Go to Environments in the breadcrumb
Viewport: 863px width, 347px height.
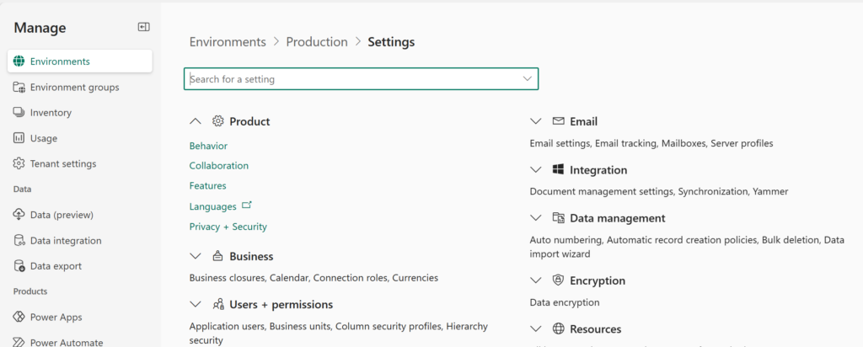click(228, 42)
